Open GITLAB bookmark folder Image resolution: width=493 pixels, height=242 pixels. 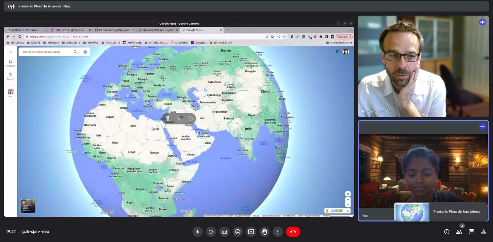coord(33,43)
